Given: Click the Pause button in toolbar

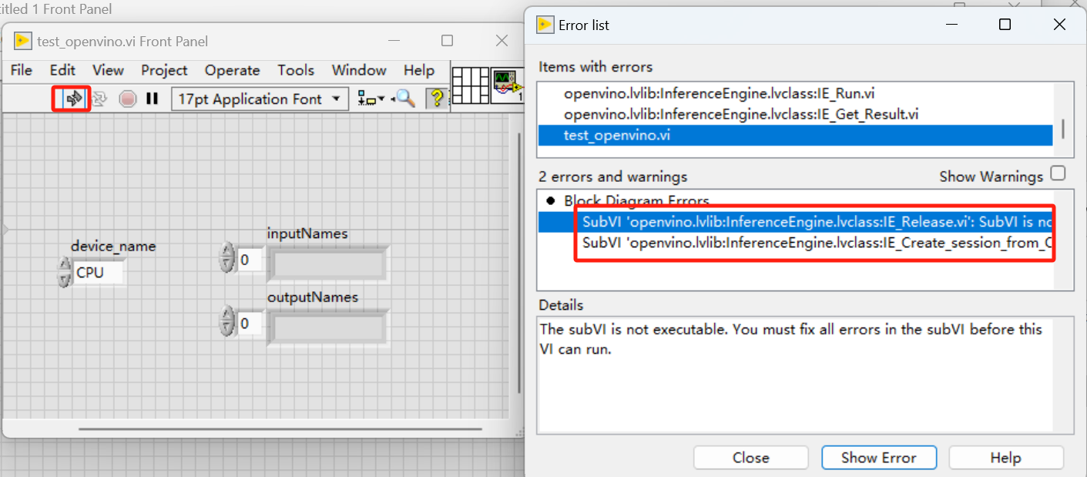Looking at the screenshot, I should click(152, 99).
